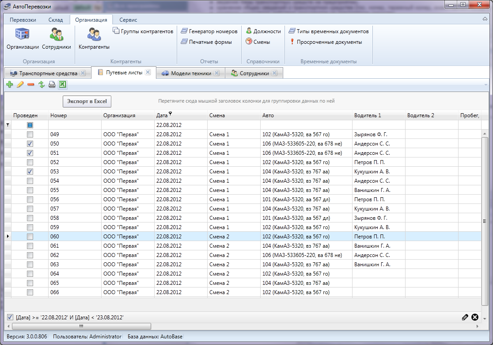Screen dimensions: 493x345
Task: Uncheck Проведен checkbox for row 050
Action: [30, 144]
